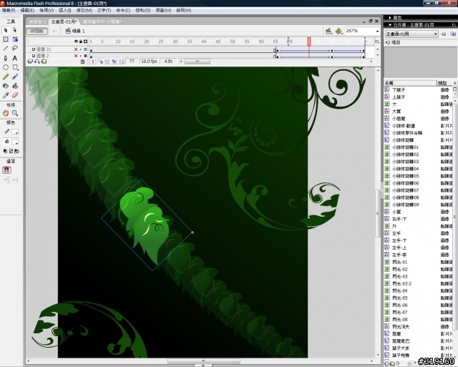Open the fill color swatch picker
The width and height of the screenshot is (458, 367).
(15, 142)
